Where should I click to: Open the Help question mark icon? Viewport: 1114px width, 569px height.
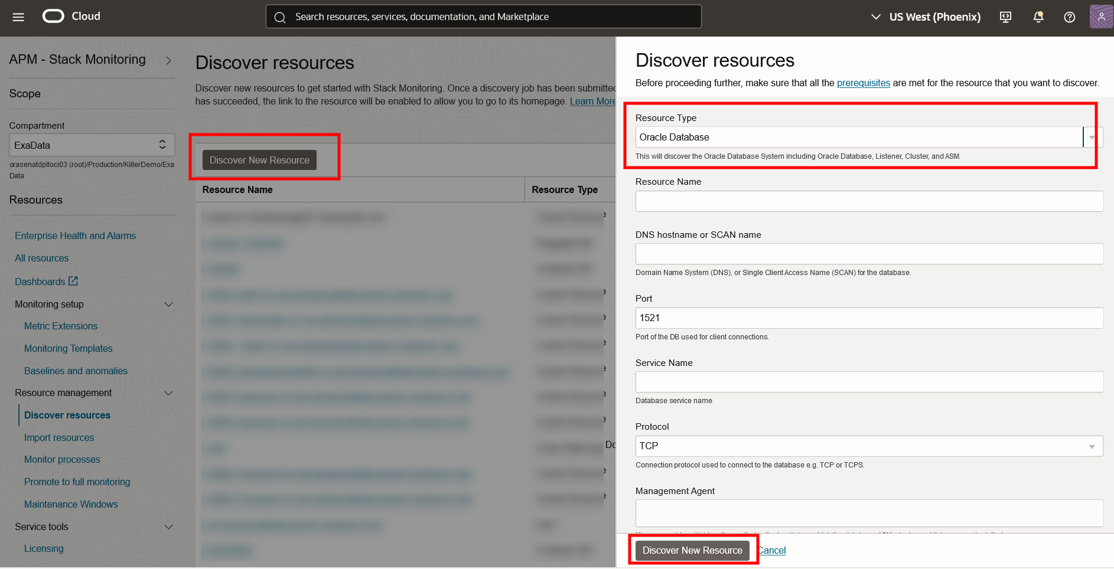coord(1070,17)
